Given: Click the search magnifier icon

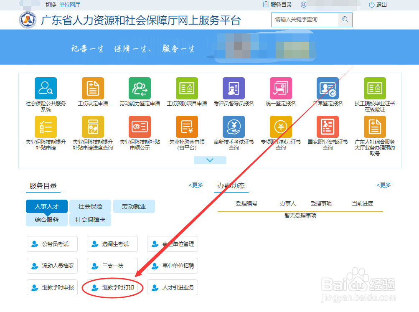Looking at the screenshot, I should 345,20.
